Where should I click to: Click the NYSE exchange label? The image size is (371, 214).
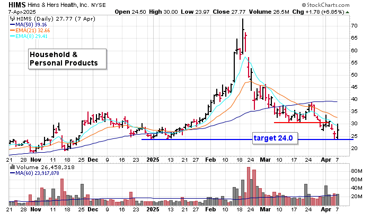[99, 5]
